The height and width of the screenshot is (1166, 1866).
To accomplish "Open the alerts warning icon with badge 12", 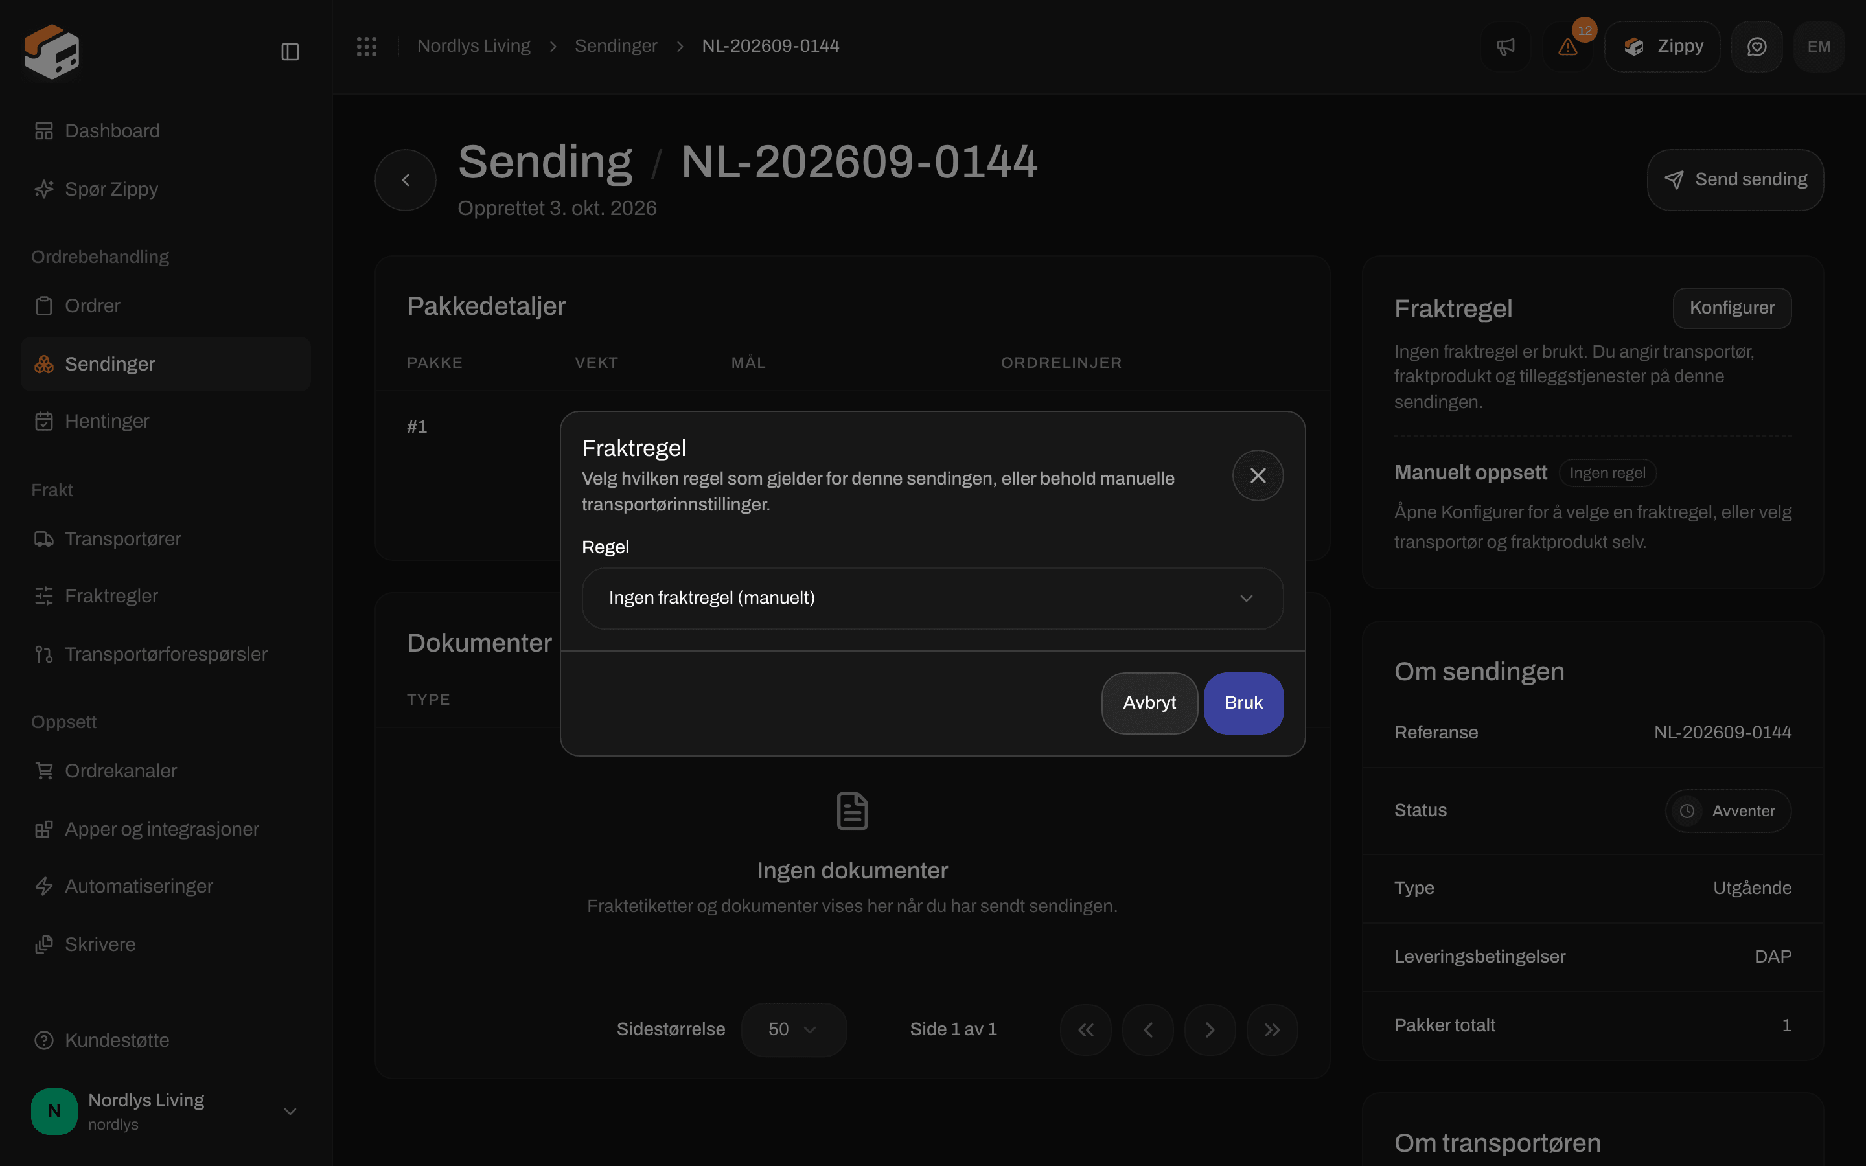I will tap(1567, 47).
